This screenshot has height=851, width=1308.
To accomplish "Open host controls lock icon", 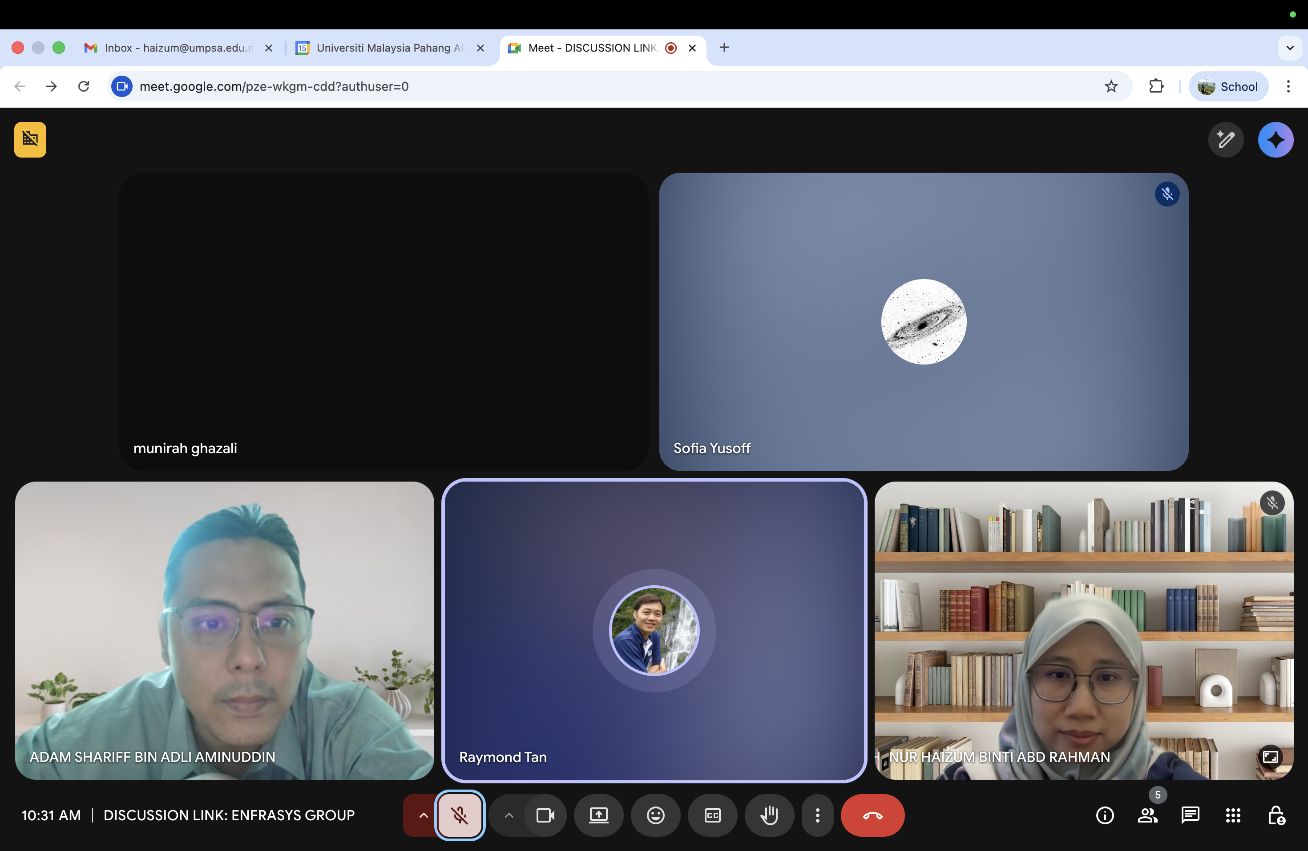I will point(1276,815).
